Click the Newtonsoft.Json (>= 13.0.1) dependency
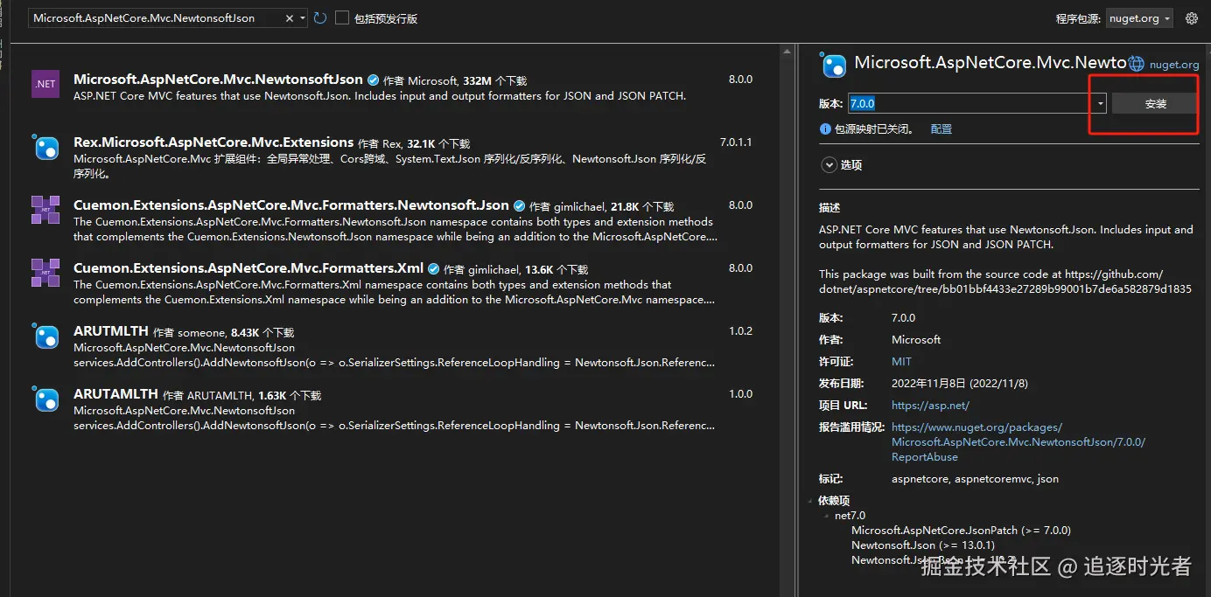Screen dimensions: 1211x597 [923, 545]
